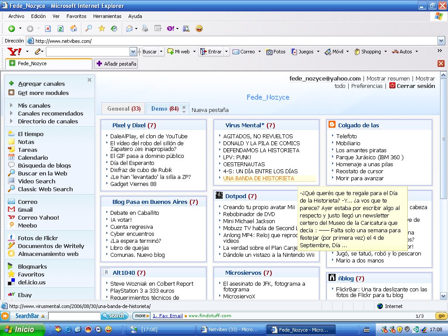This screenshot has height=336, width=448.
Task: Open the Ayuda menu
Action: tap(135, 16)
